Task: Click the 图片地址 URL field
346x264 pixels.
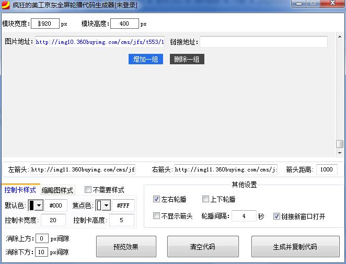Action: (100, 42)
